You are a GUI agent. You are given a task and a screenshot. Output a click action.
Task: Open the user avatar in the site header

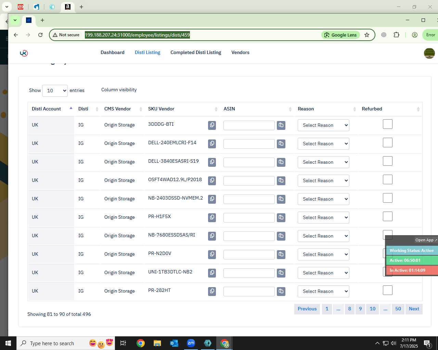click(429, 53)
